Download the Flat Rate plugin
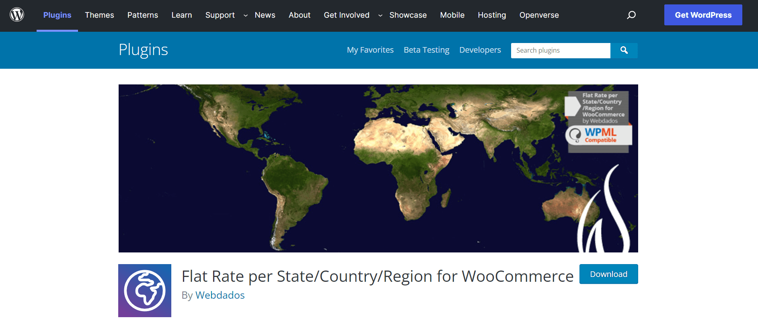The height and width of the screenshot is (324, 758). click(x=608, y=274)
